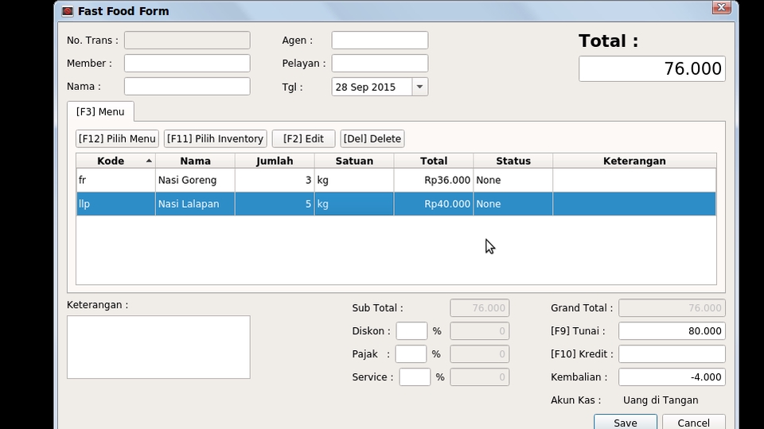The height and width of the screenshot is (429, 764).
Task: Click the [F2] Edit button
Action: [303, 138]
